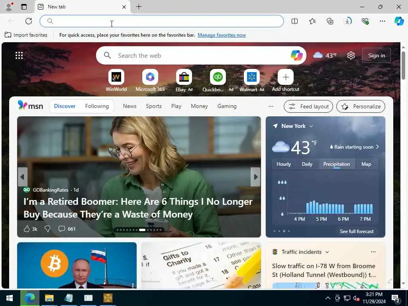Viewport: 408px width, 306px height.
Task: Open page settings gear
Action: tap(351, 55)
